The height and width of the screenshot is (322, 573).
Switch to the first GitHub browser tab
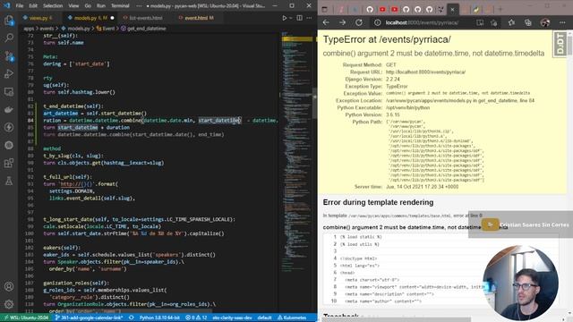(370, 10)
